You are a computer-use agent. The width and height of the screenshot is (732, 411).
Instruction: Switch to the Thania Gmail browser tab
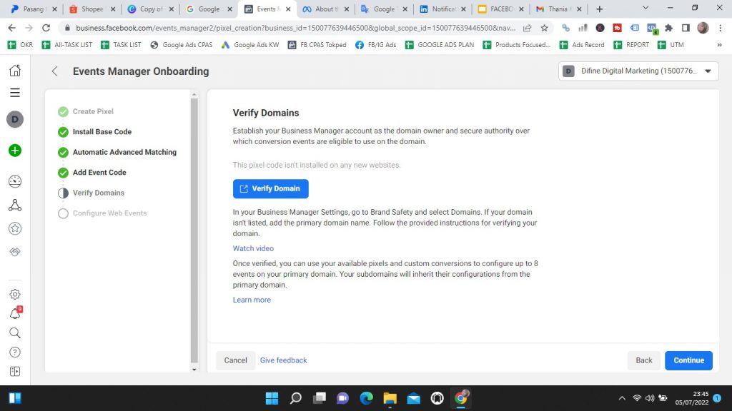(558, 9)
